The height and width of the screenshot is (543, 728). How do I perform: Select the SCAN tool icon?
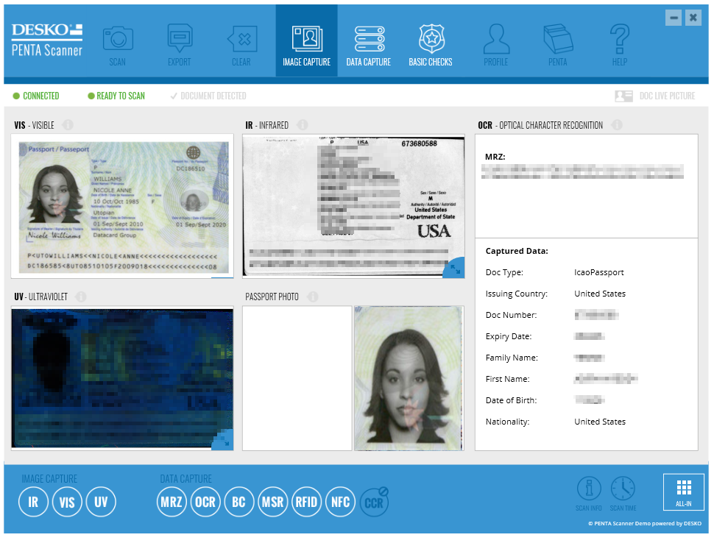[117, 40]
